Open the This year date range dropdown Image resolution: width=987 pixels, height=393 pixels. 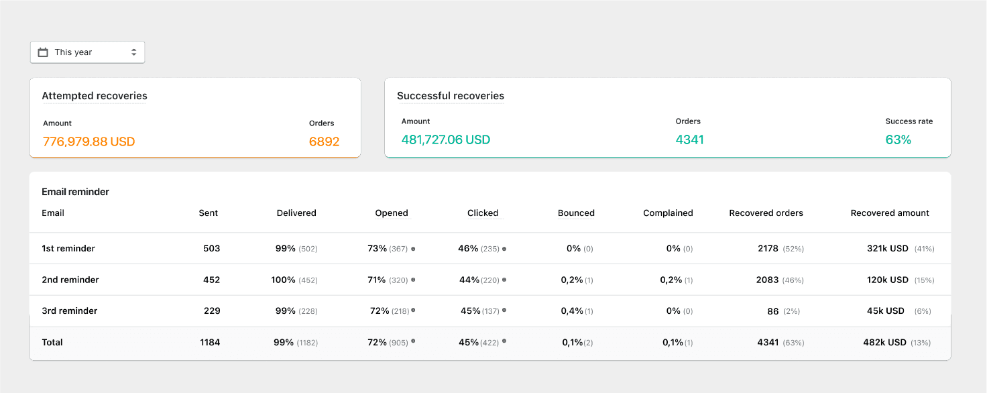(87, 52)
